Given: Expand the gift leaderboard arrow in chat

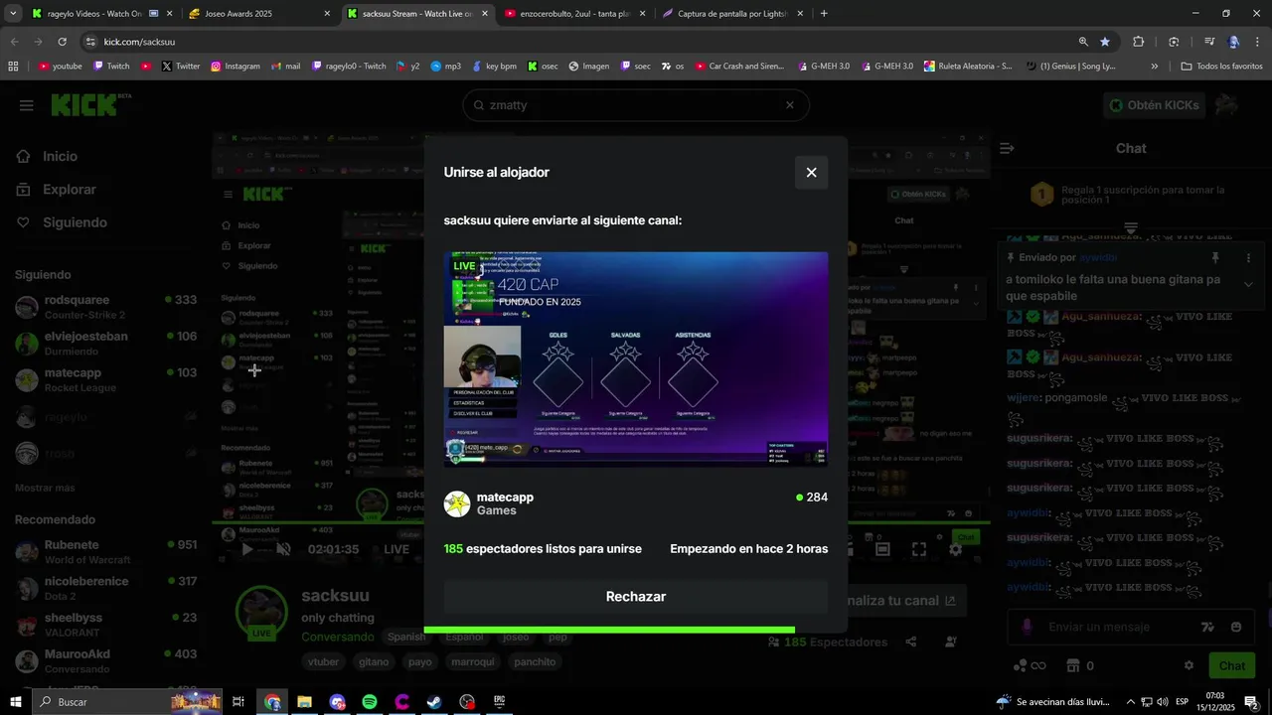Looking at the screenshot, I should click(1130, 227).
